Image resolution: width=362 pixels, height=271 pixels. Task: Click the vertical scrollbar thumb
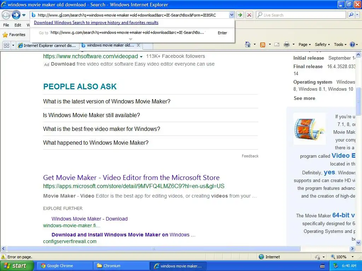tap(358, 101)
